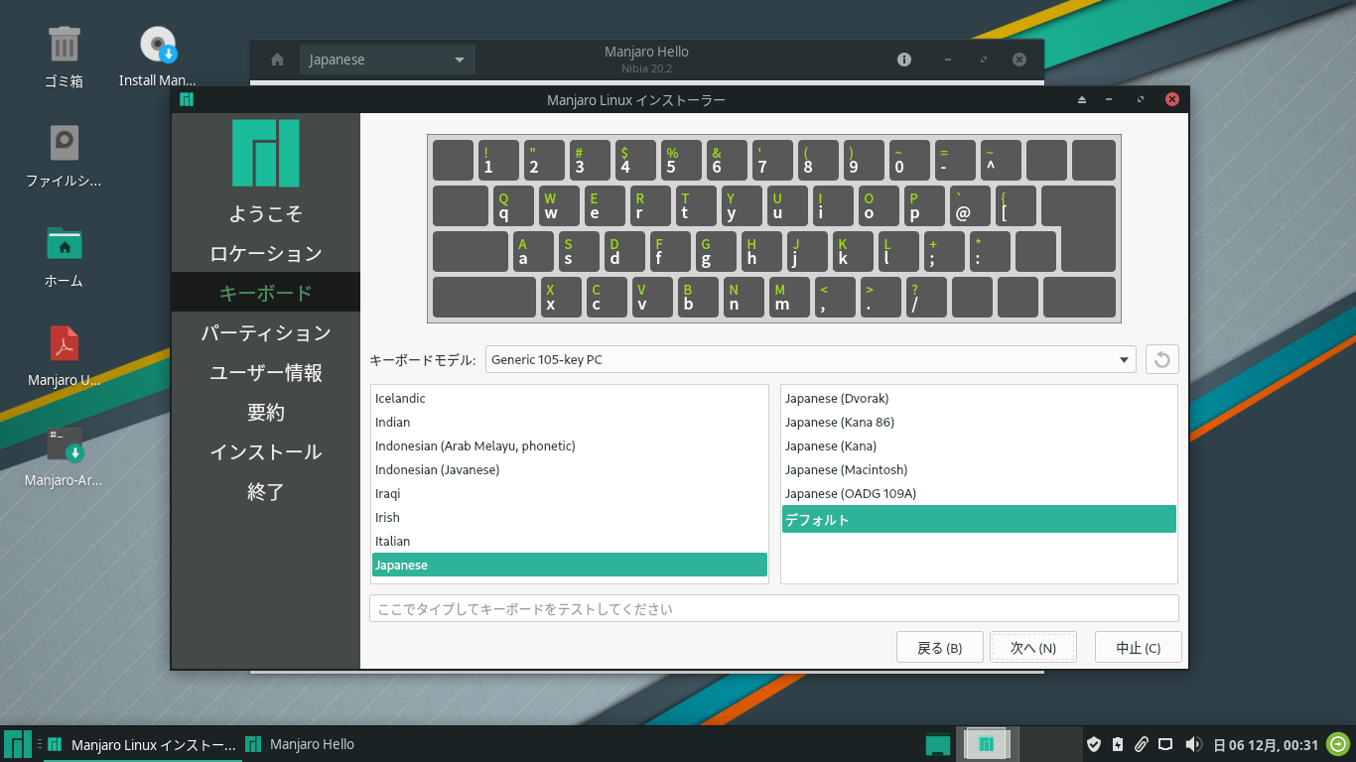The width and height of the screenshot is (1356, 762).
Task: Select Italian in layout list
Action: coord(570,541)
